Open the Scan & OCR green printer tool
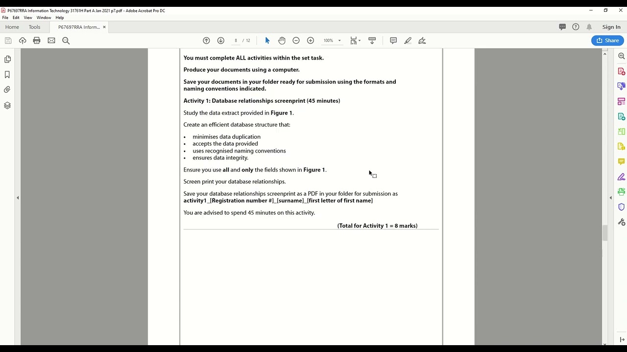This screenshot has width=627, height=352. tap(622, 192)
